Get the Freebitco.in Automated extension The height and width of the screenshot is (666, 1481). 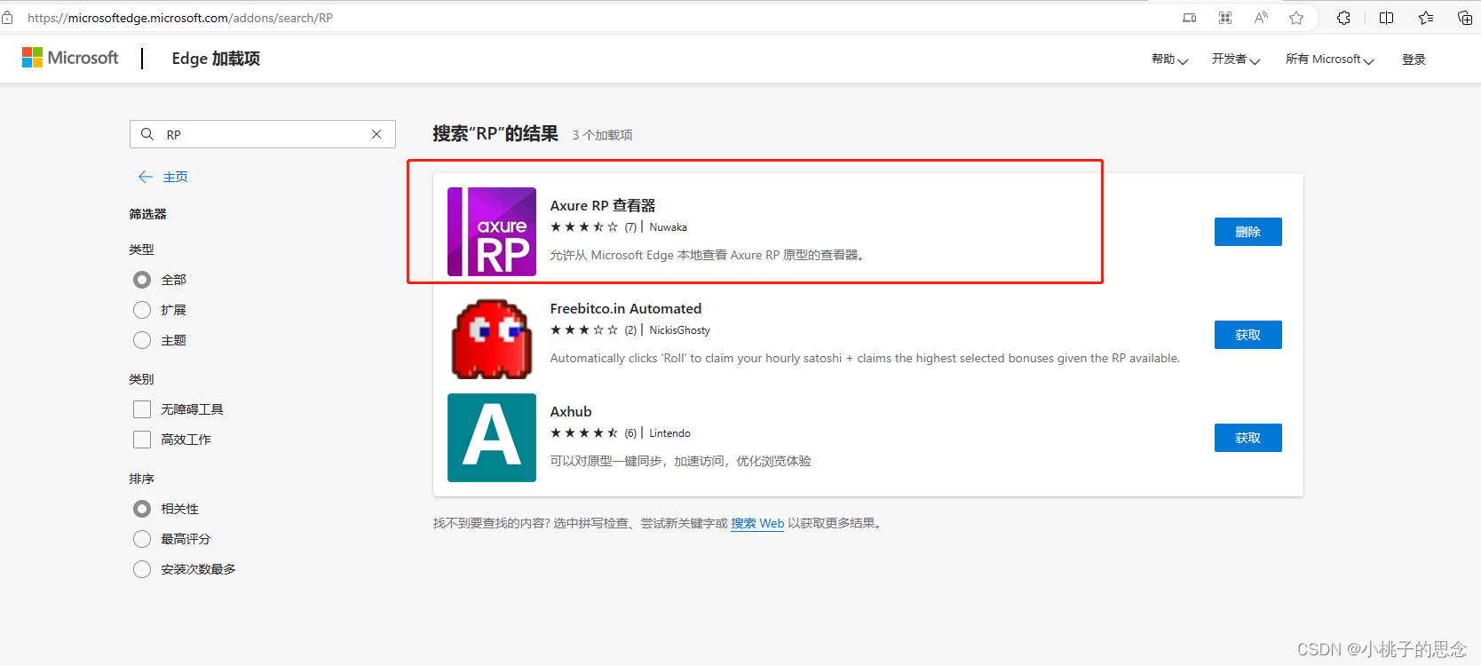pyautogui.click(x=1247, y=335)
